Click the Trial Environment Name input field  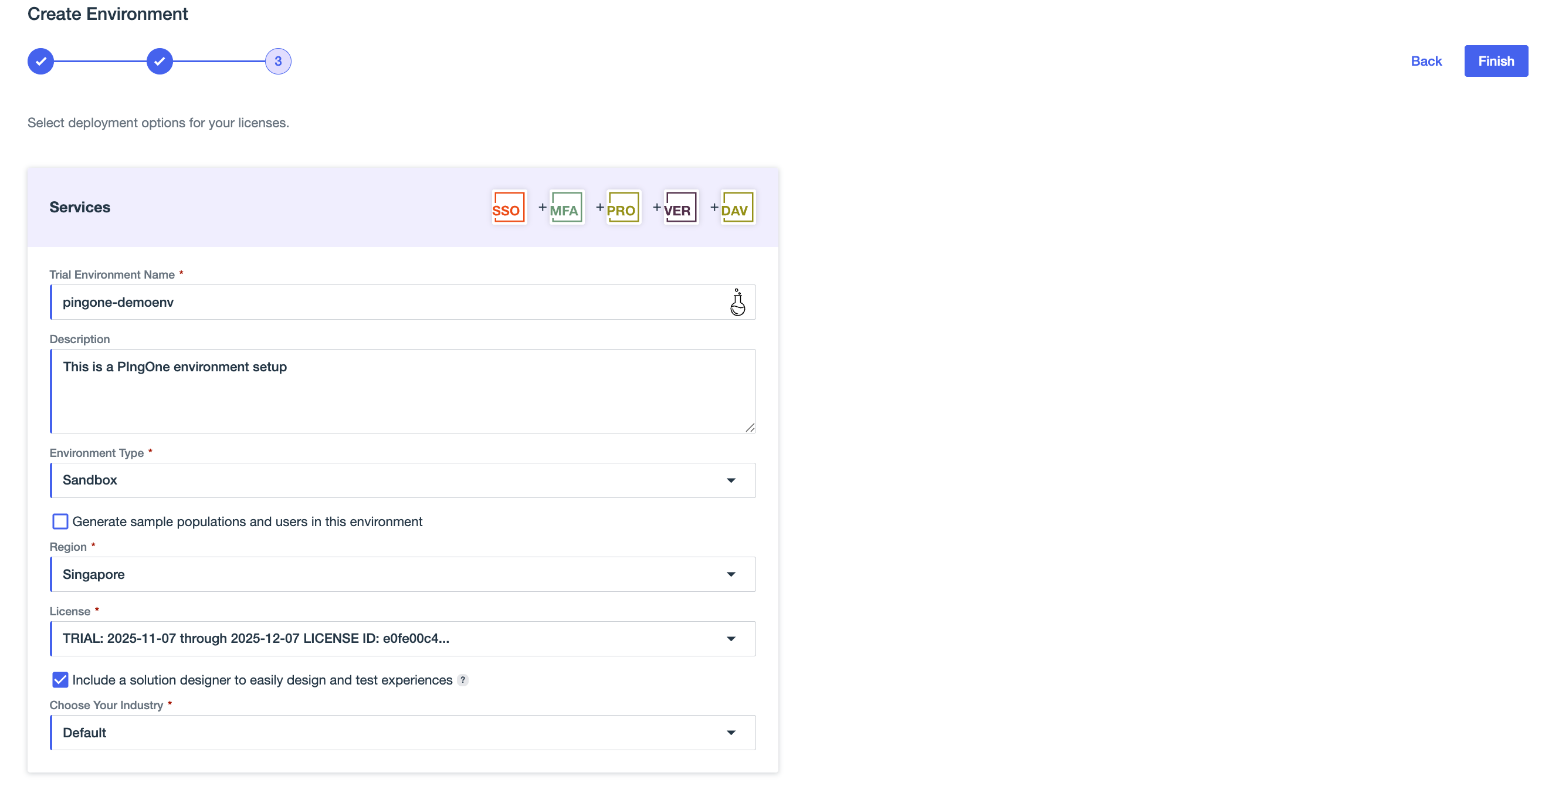coord(385,302)
